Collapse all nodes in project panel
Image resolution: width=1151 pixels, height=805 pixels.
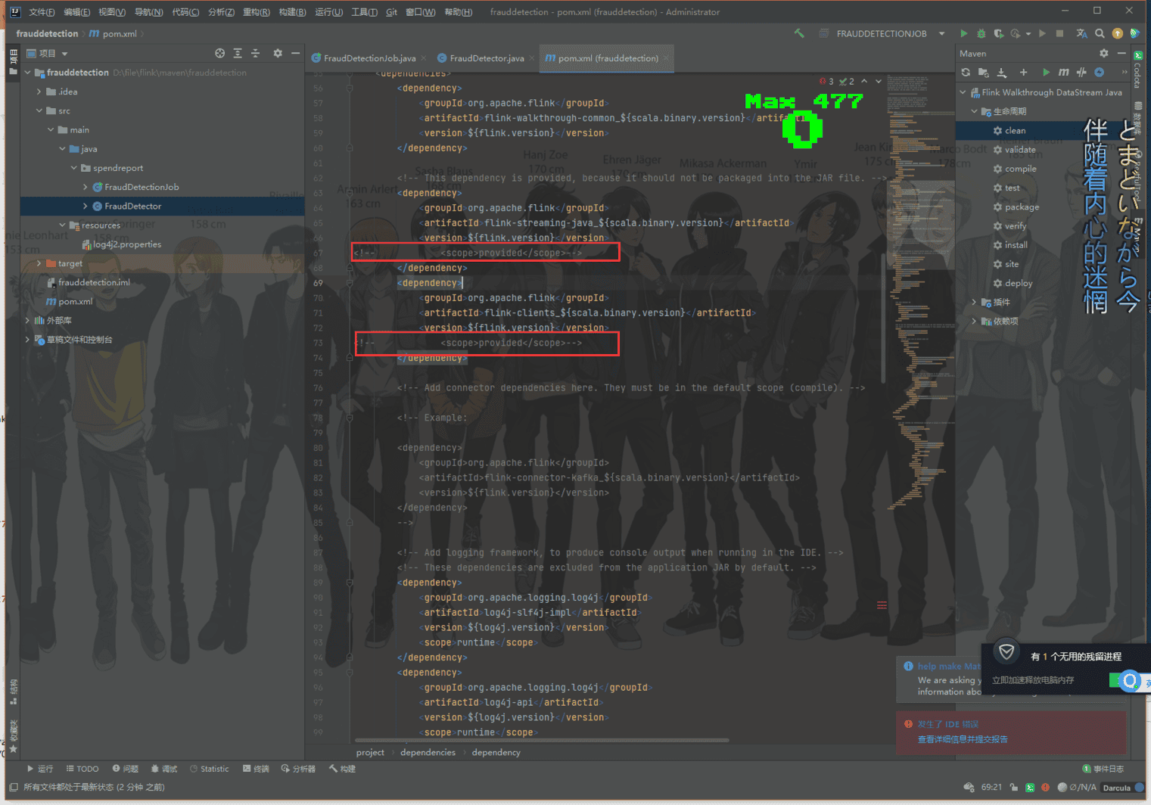click(x=255, y=54)
